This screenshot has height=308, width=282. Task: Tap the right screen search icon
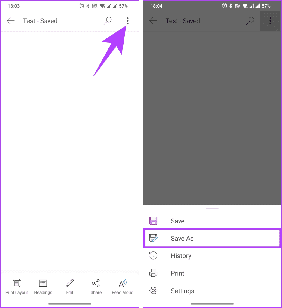(x=250, y=21)
